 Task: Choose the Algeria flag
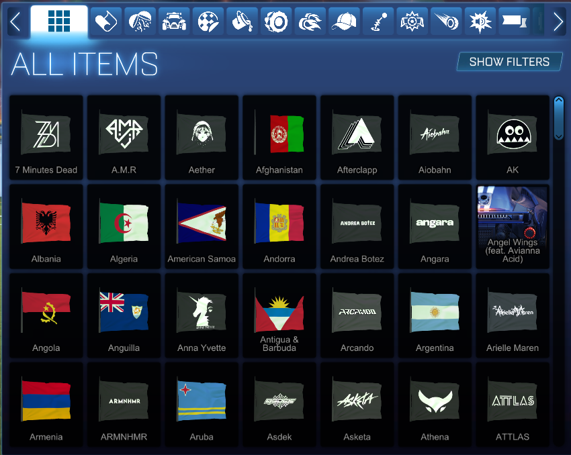(x=124, y=227)
